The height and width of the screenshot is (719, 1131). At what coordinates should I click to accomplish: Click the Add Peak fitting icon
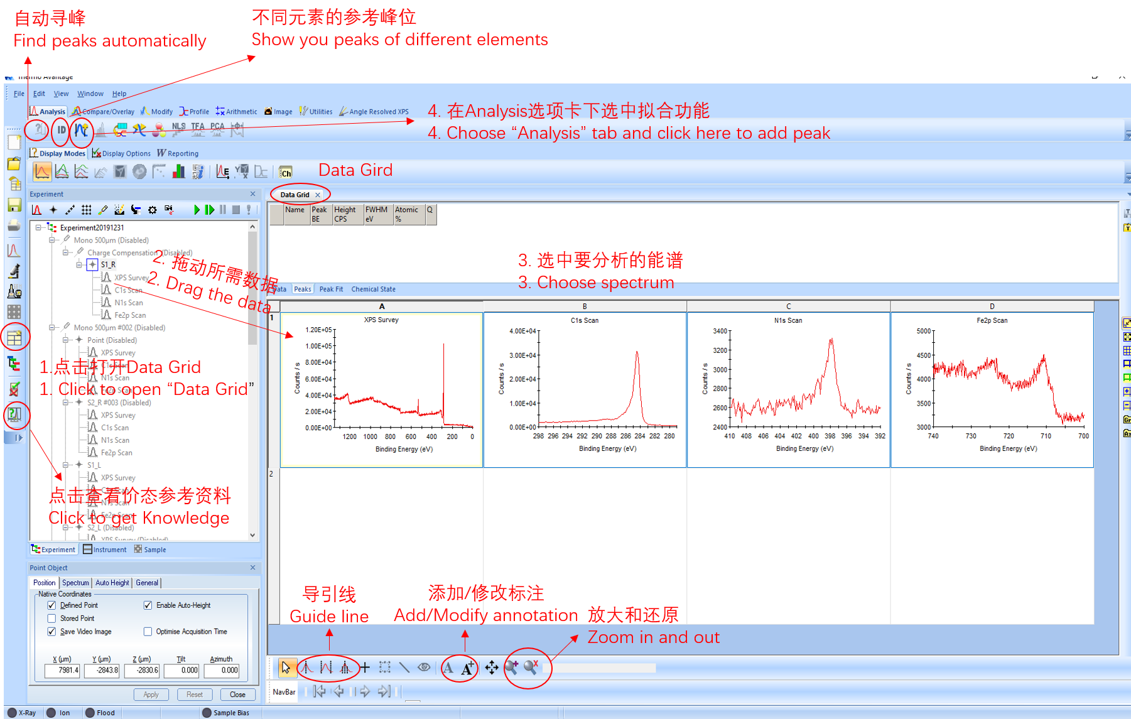(81, 131)
